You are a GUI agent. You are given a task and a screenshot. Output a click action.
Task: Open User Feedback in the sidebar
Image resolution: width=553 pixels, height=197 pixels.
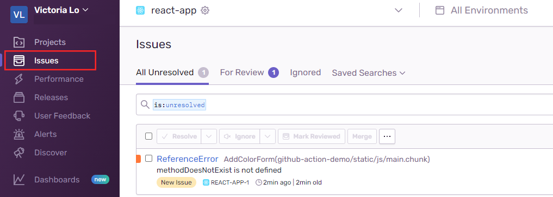click(62, 116)
